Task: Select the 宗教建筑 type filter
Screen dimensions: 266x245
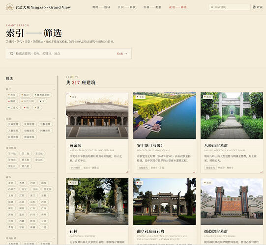Action: [45, 124]
